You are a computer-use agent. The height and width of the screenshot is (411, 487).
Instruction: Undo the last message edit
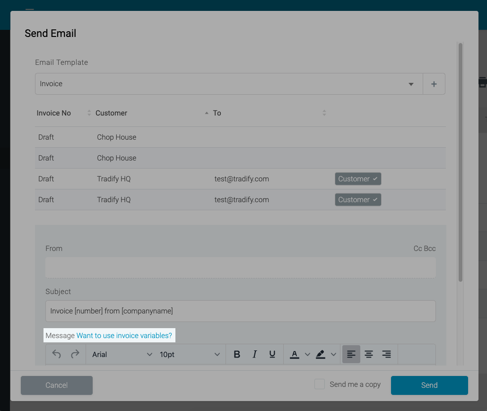57,354
